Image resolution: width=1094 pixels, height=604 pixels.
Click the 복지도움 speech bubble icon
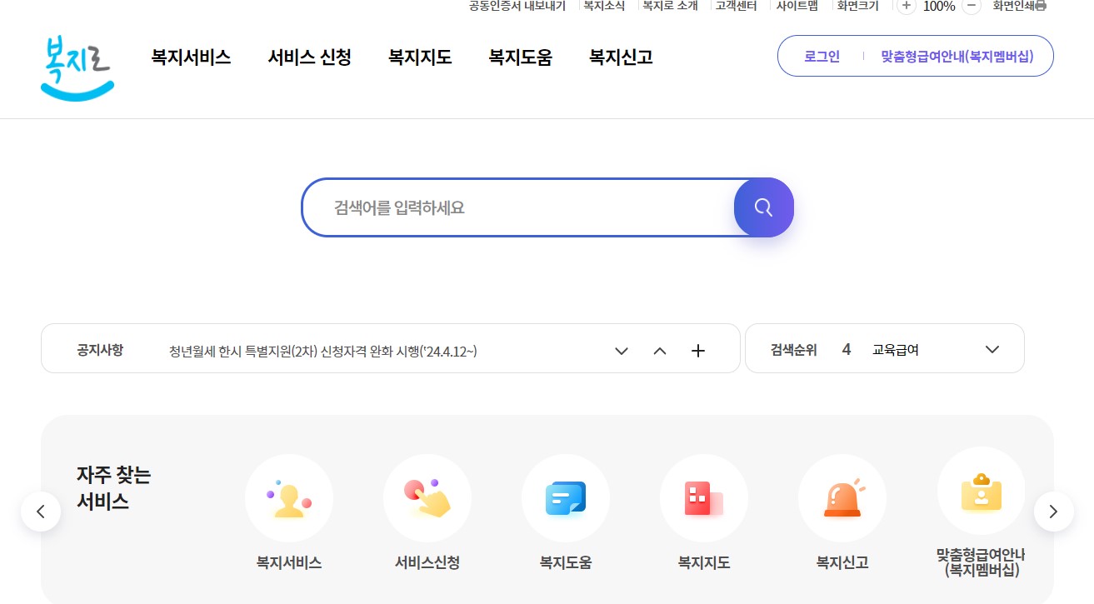(565, 497)
